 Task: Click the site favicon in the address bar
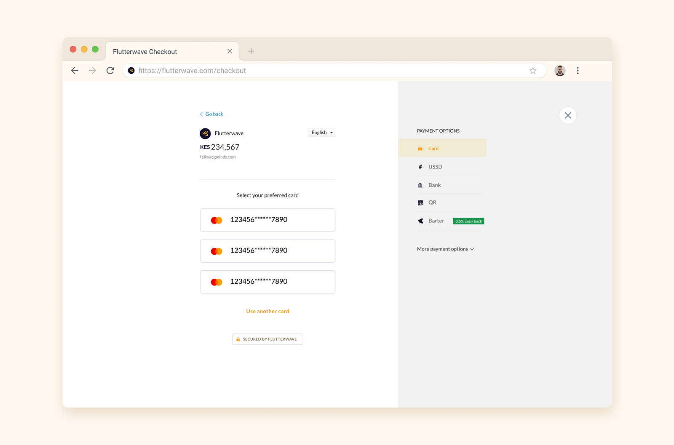pos(131,71)
